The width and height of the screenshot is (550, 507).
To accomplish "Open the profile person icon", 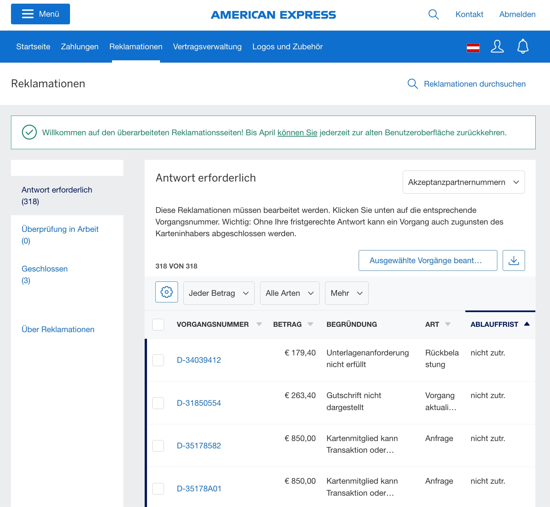I will 497,47.
